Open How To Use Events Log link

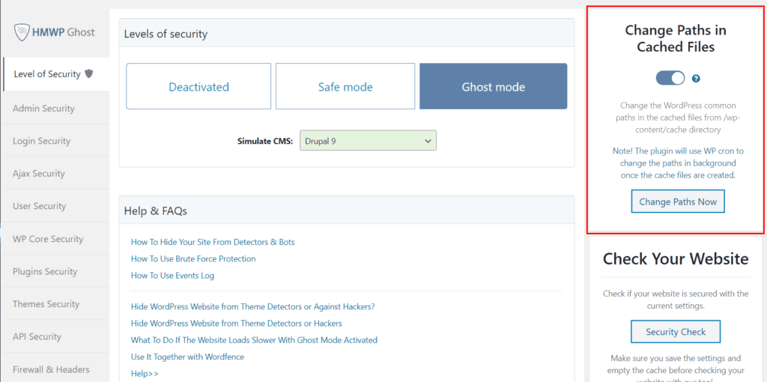(x=173, y=276)
